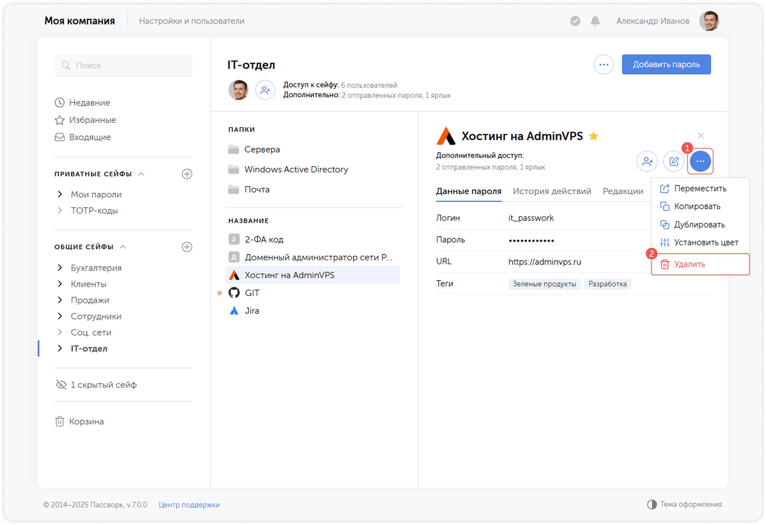Click the safe owner avatar
Viewport: 766px width, 525px height.
click(238, 90)
